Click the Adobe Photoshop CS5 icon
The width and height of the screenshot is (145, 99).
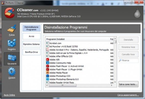tap(48, 76)
